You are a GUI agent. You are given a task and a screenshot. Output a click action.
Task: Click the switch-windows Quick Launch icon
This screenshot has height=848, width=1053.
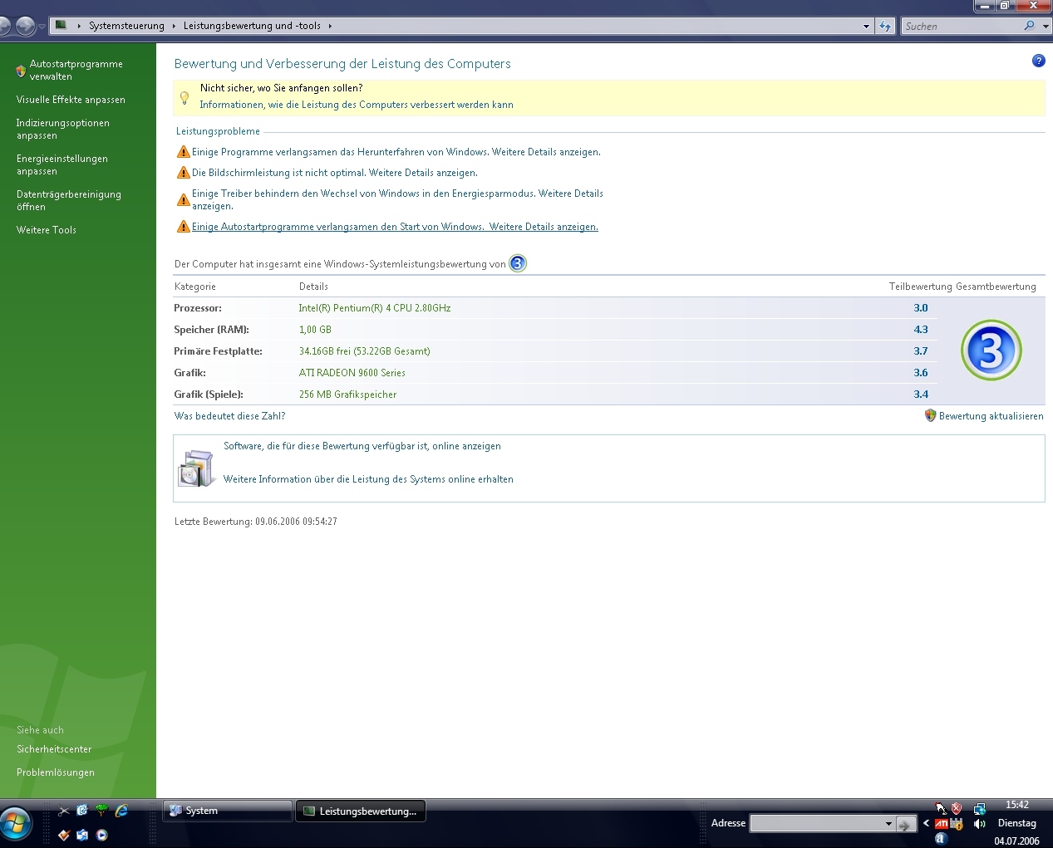82,835
